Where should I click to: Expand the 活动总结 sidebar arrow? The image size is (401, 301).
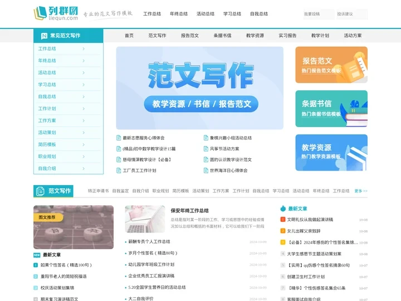point(84,72)
